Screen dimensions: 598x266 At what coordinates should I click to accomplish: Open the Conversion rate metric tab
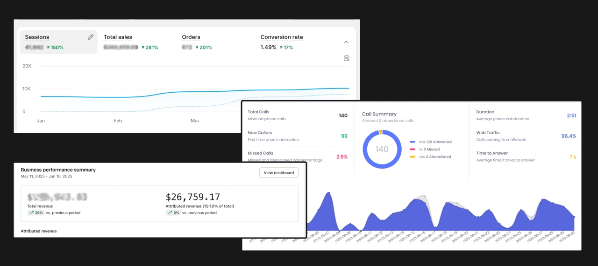tap(281, 37)
